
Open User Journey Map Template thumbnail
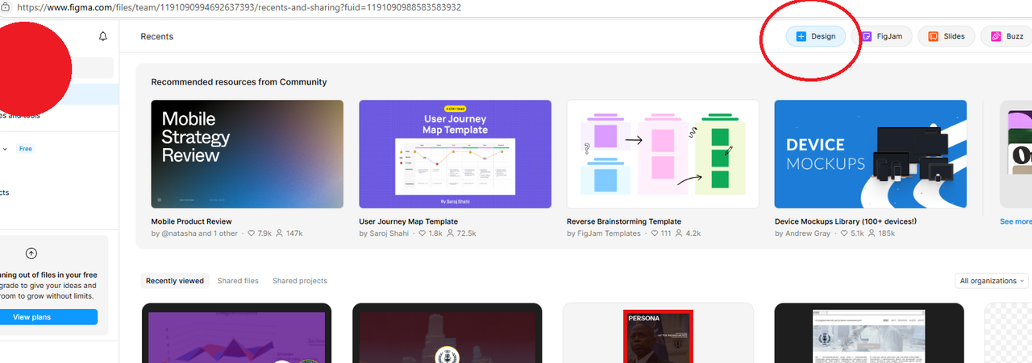coord(455,154)
